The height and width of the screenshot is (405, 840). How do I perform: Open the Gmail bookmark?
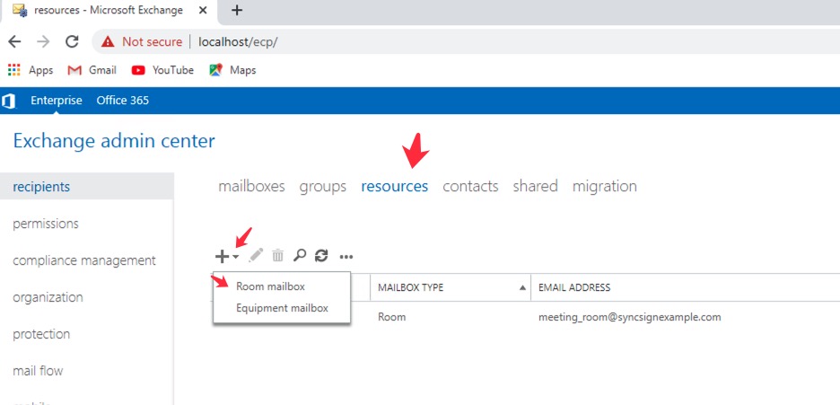click(92, 70)
